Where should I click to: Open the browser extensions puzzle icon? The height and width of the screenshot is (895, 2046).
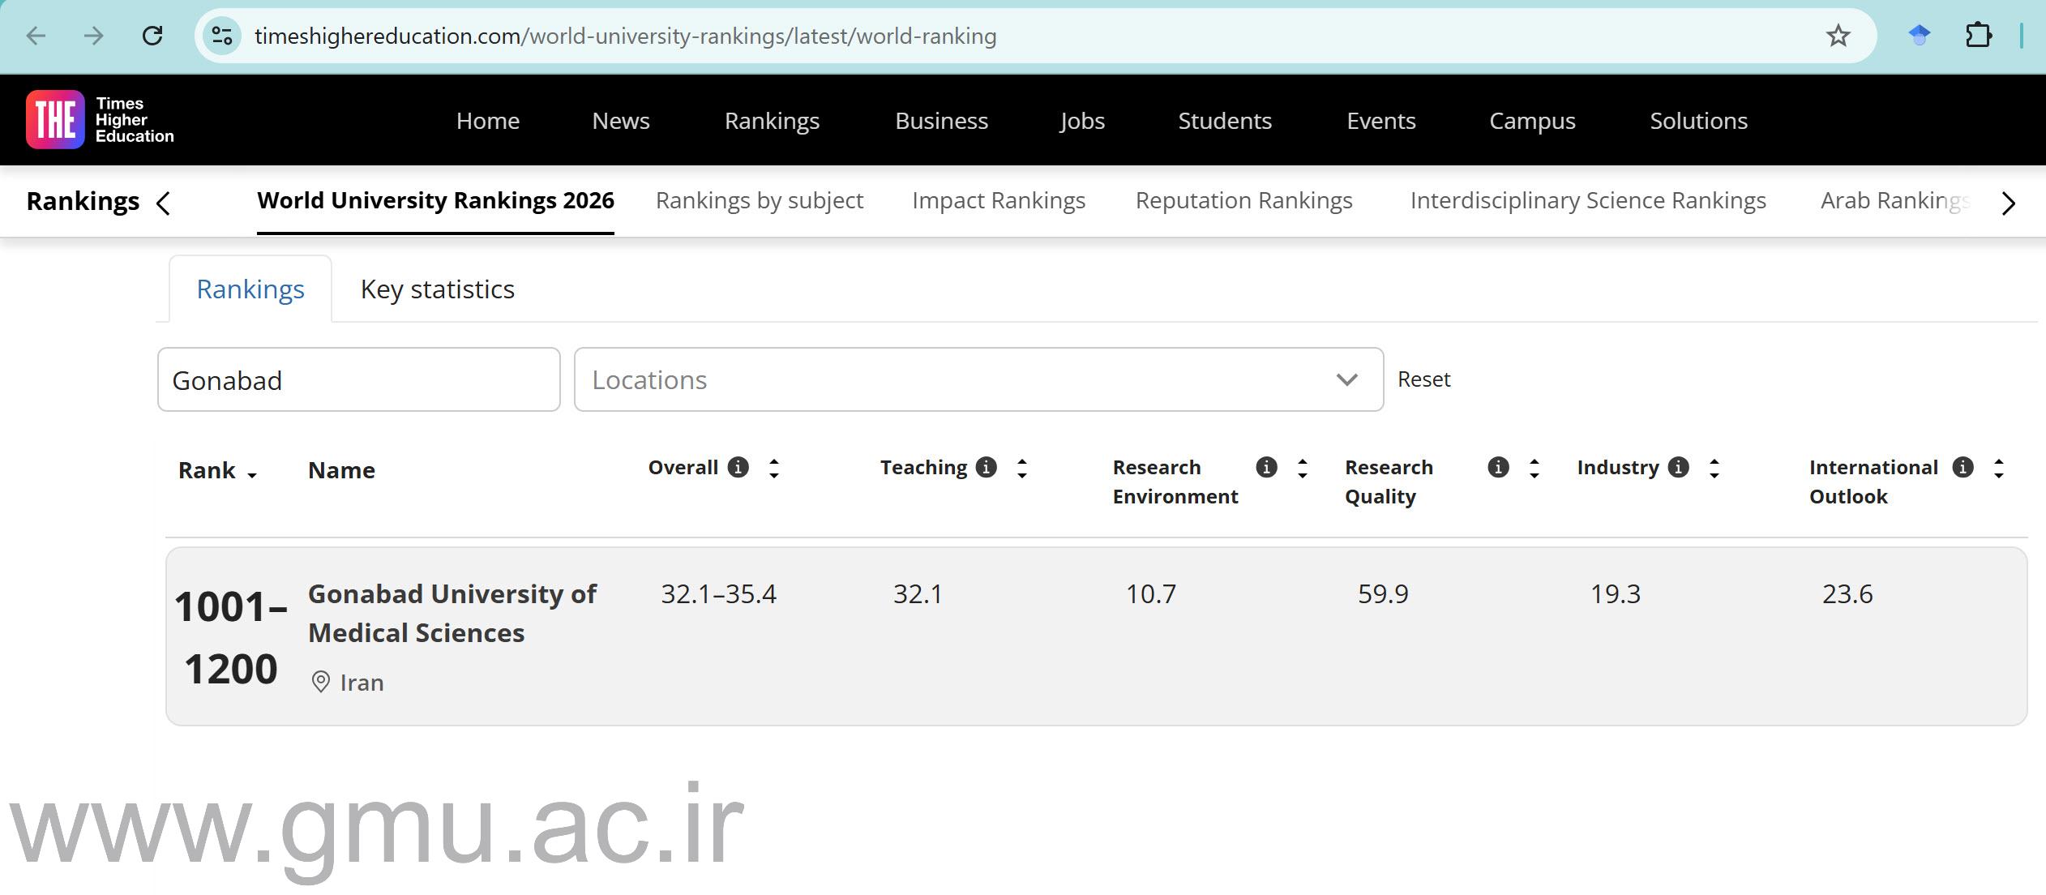pyautogui.click(x=1978, y=36)
